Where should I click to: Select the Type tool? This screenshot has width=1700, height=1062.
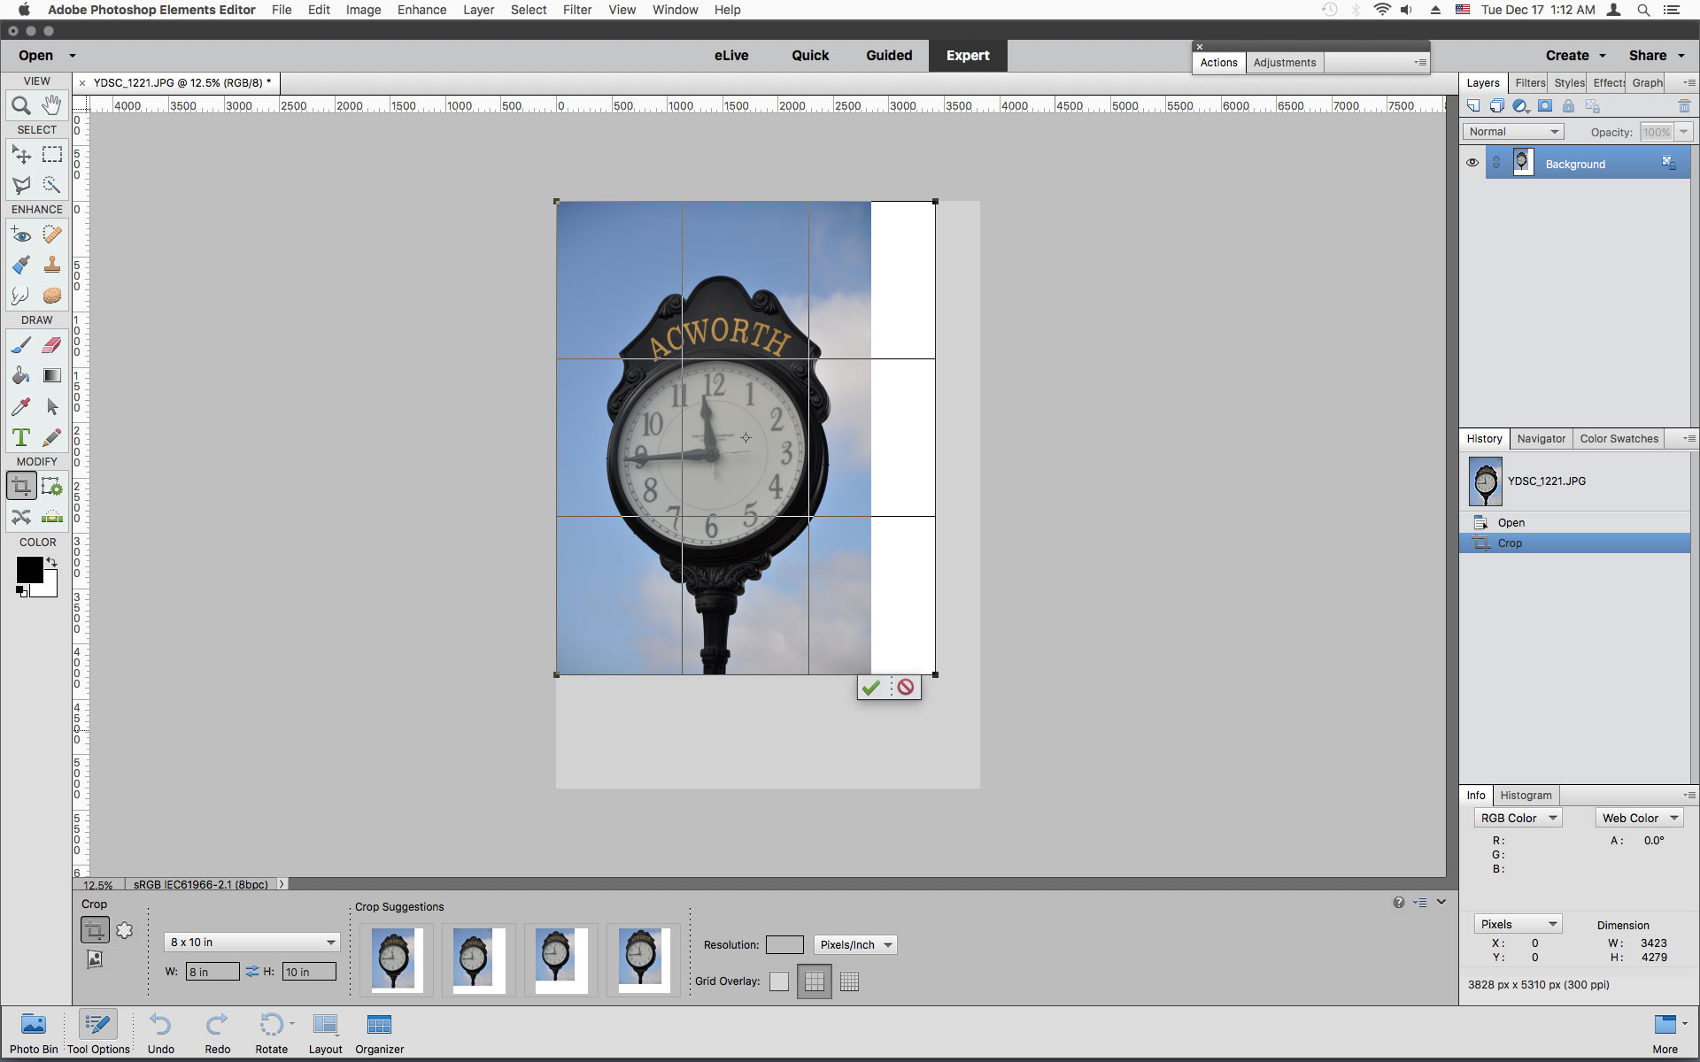(20, 437)
